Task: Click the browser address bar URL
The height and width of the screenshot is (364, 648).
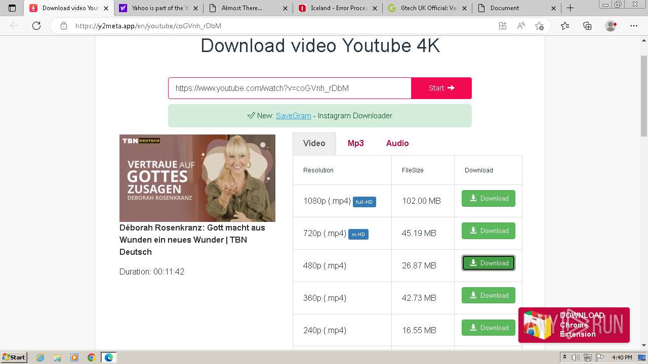Action: pos(148,26)
